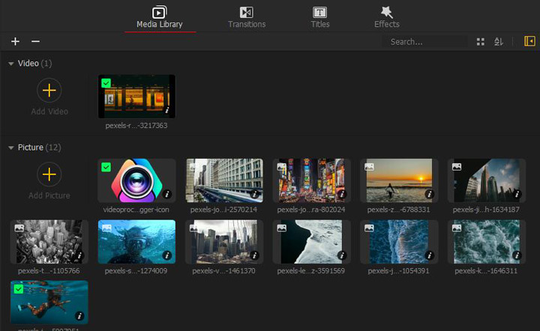Click file name label pexels-t...-1105766
540x331 pixels.
49,271
